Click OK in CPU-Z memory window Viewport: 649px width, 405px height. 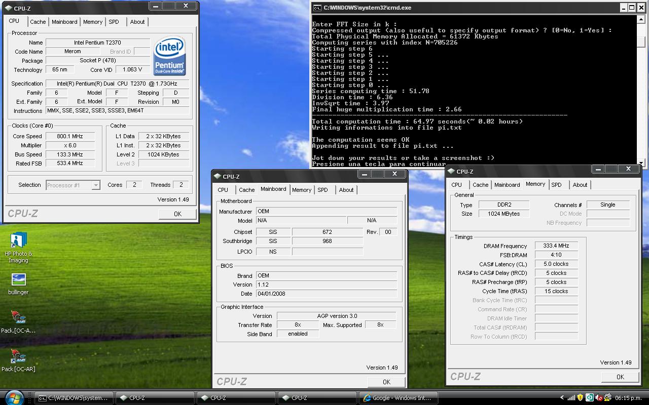click(x=620, y=377)
